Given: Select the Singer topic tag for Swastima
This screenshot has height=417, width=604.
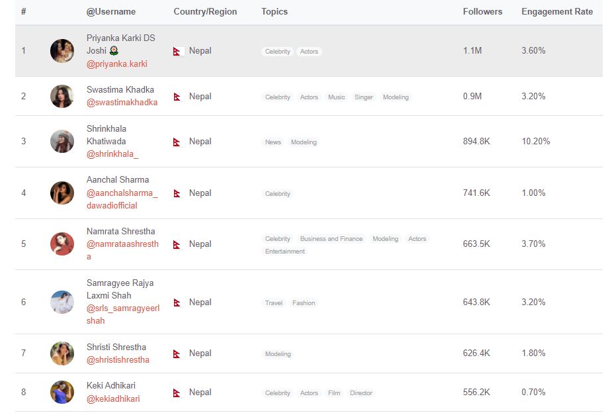Looking at the screenshot, I should (364, 97).
